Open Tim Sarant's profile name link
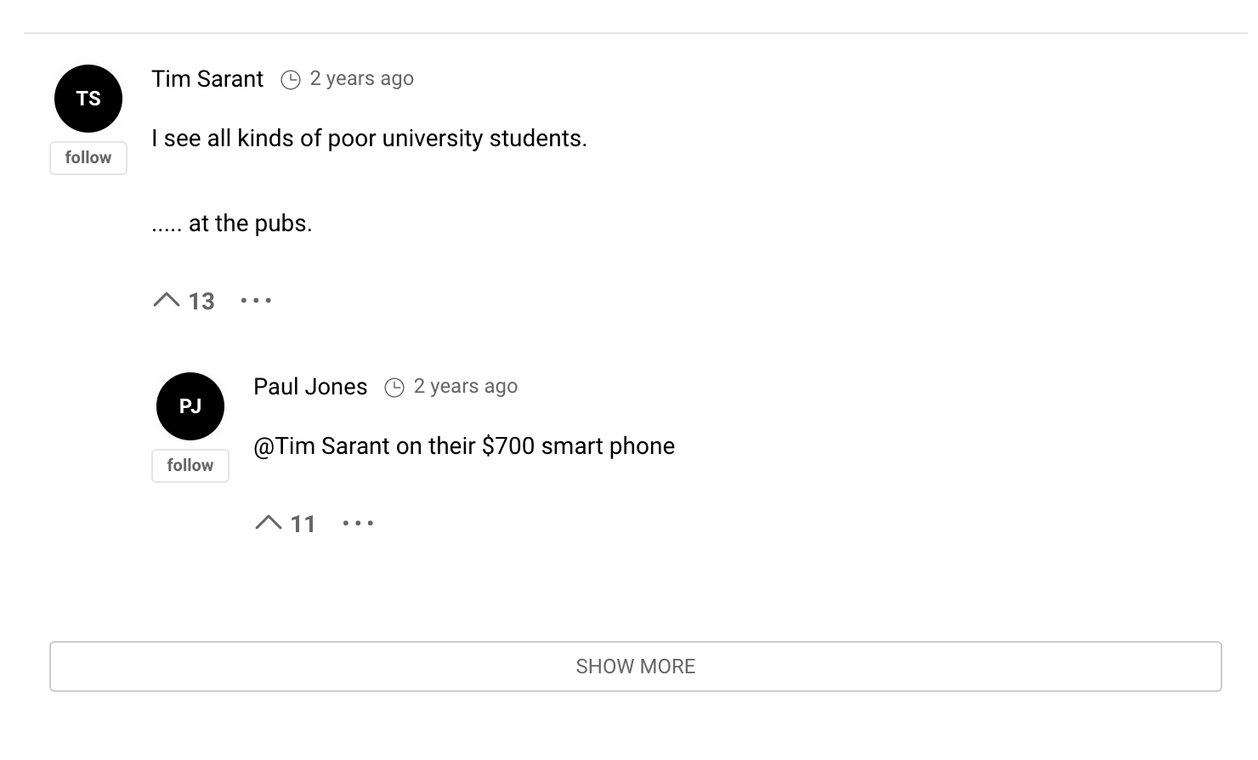 point(207,79)
